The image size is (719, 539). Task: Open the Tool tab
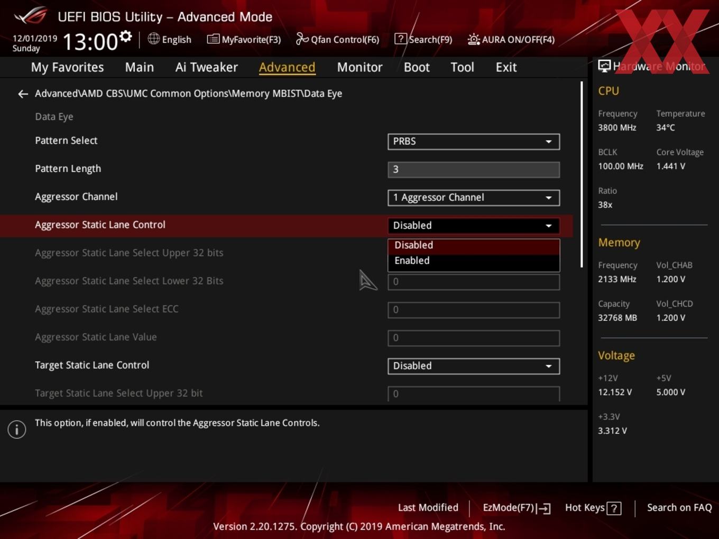462,67
